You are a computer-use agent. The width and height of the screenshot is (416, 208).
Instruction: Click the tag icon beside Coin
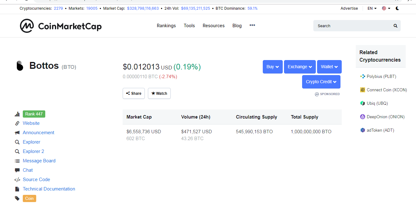click(x=17, y=198)
